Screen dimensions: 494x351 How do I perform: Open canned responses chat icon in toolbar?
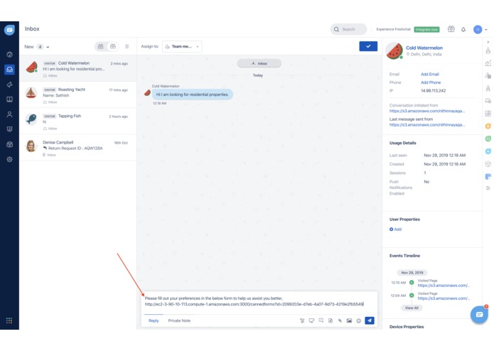(x=321, y=320)
